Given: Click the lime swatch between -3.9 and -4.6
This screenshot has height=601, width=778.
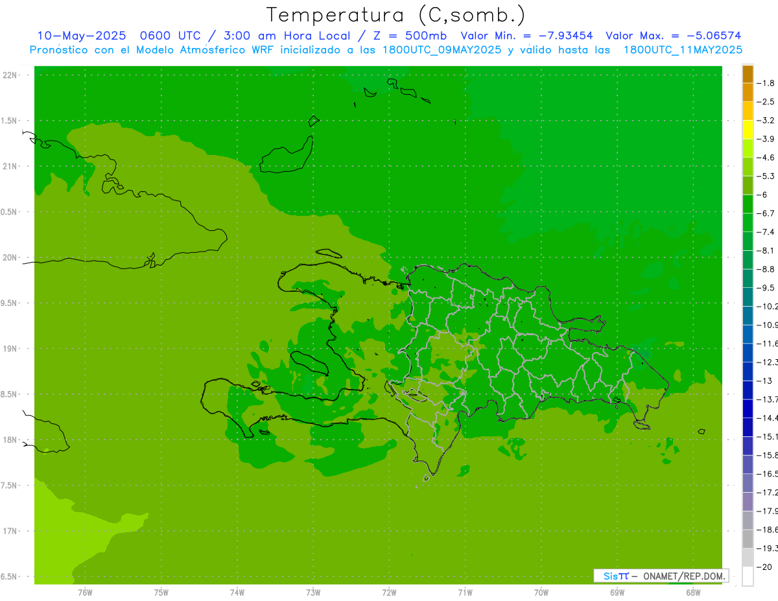Looking at the screenshot, I should coord(748,148).
